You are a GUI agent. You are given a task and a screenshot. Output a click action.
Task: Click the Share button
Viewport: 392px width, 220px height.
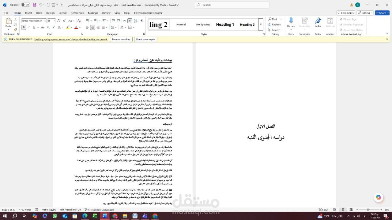[382, 13]
